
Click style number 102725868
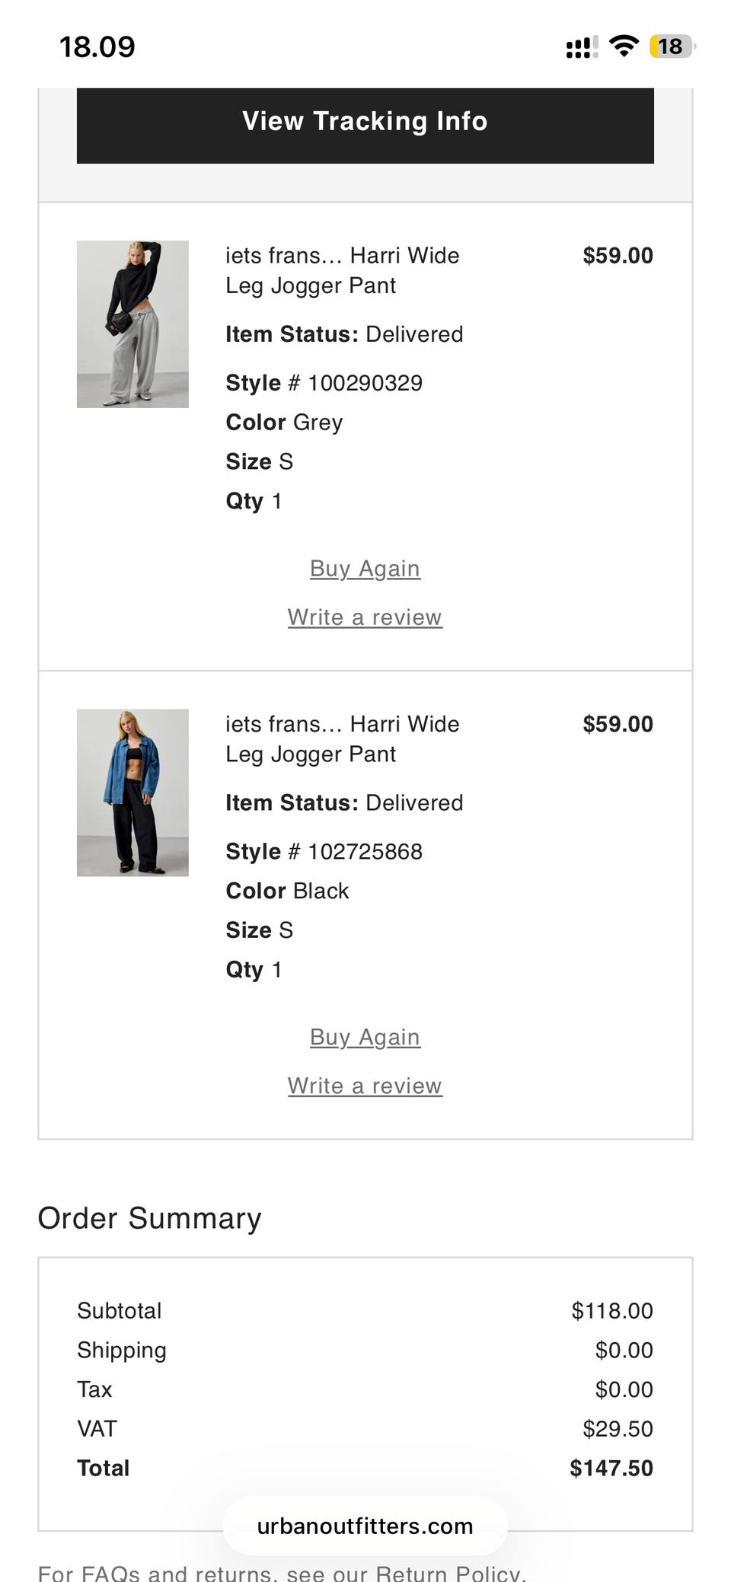point(365,851)
